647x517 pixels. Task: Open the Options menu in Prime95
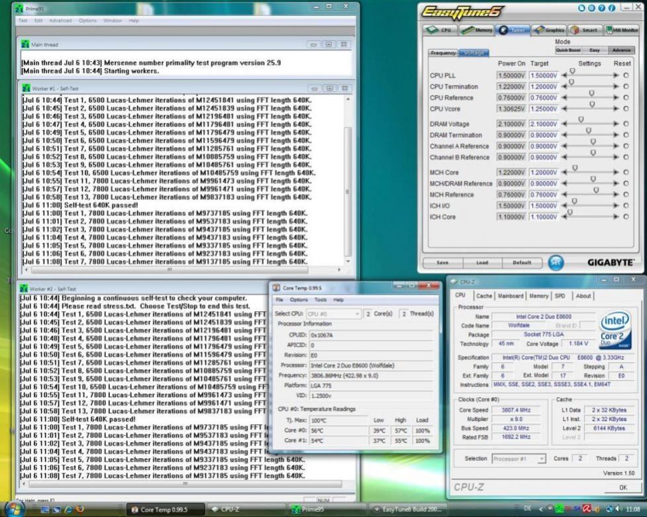point(87,21)
